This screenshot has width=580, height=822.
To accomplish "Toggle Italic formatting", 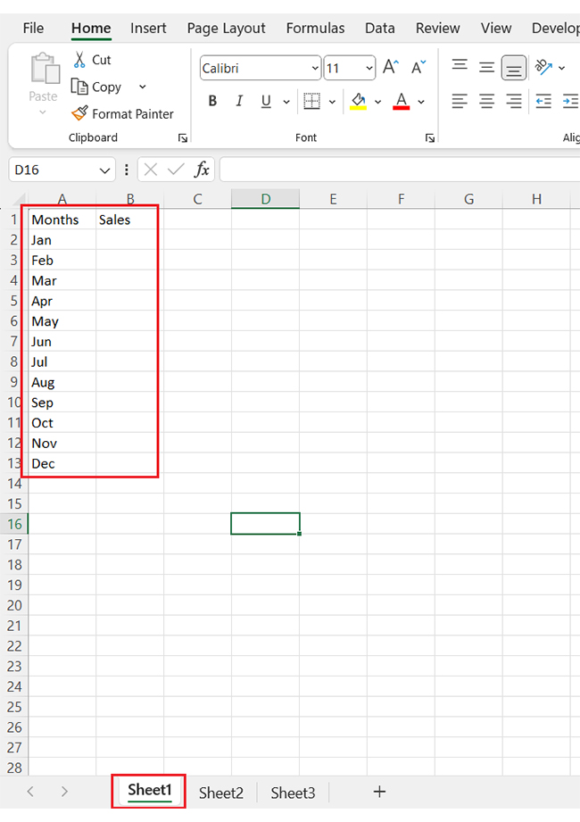I will [x=239, y=101].
